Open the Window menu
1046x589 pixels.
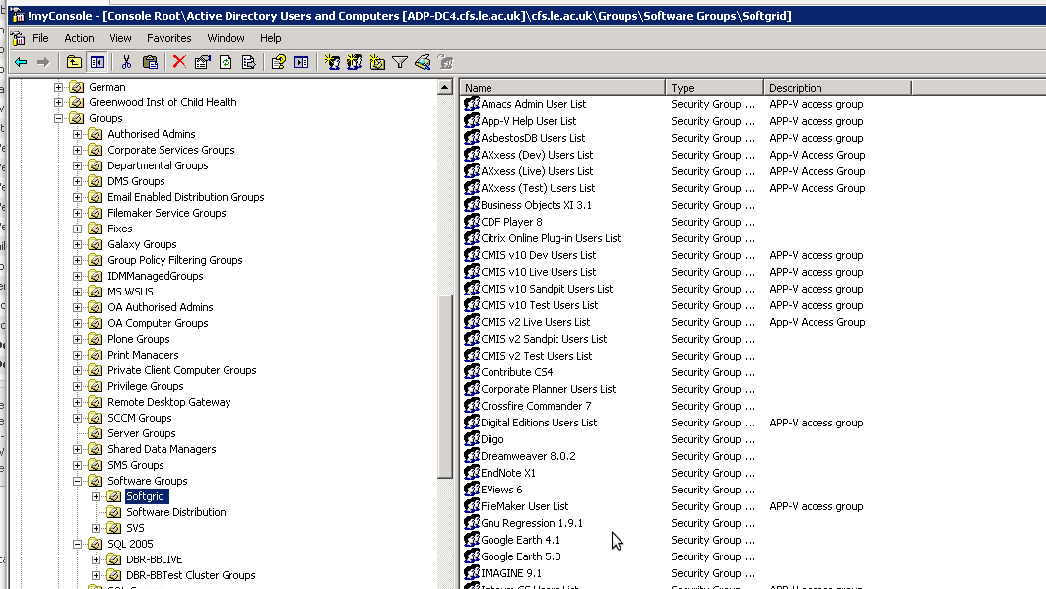[x=226, y=38]
